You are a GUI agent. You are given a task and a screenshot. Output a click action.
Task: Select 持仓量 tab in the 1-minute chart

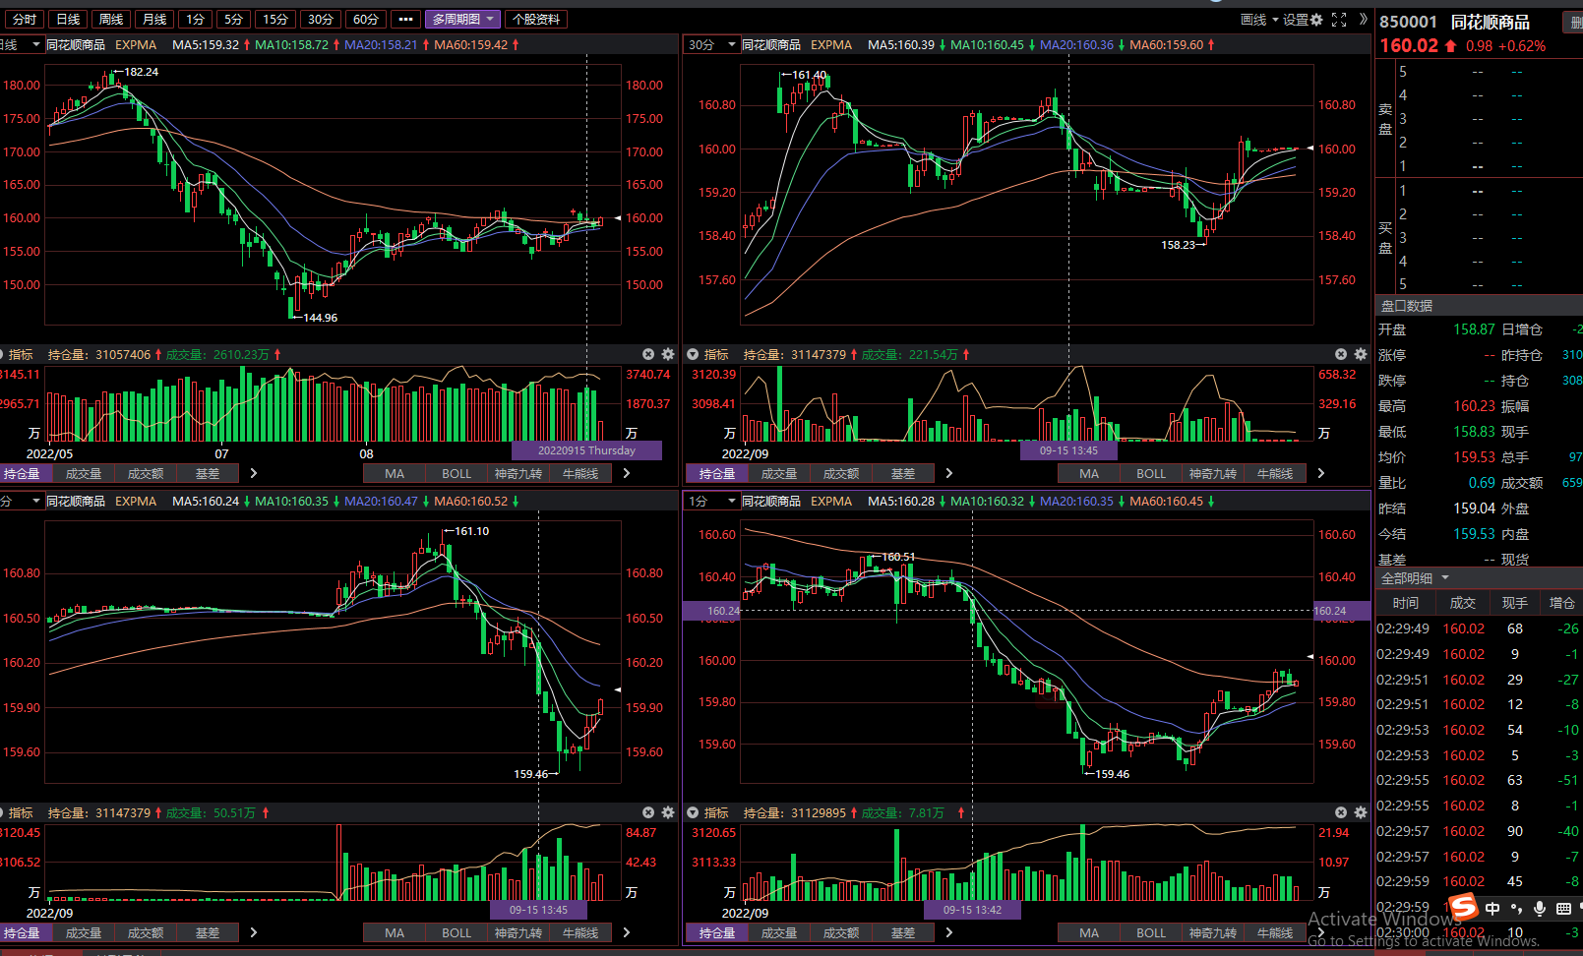pyautogui.click(x=717, y=933)
